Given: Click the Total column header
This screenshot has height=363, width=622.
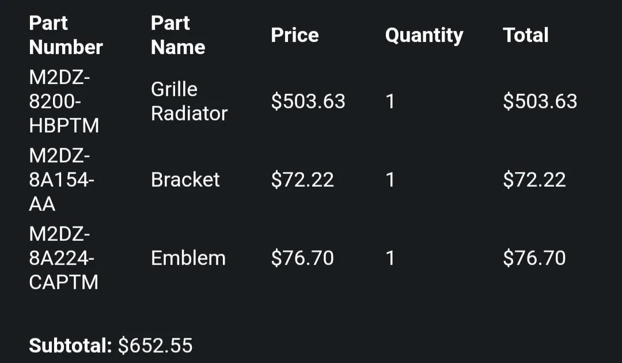Looking at the screenshot, I should [x=526, y=35].
